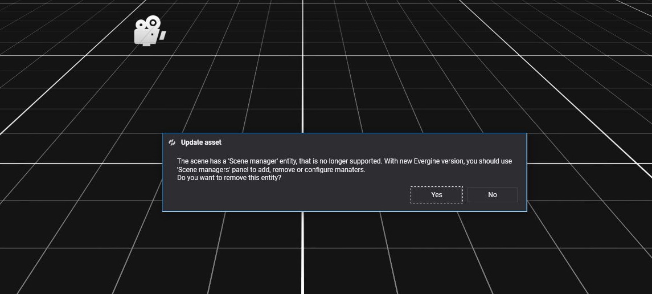652x294 pixels.
Task: Click 'Do you want to remove this entity?' text
Action: tap(229, 178)
